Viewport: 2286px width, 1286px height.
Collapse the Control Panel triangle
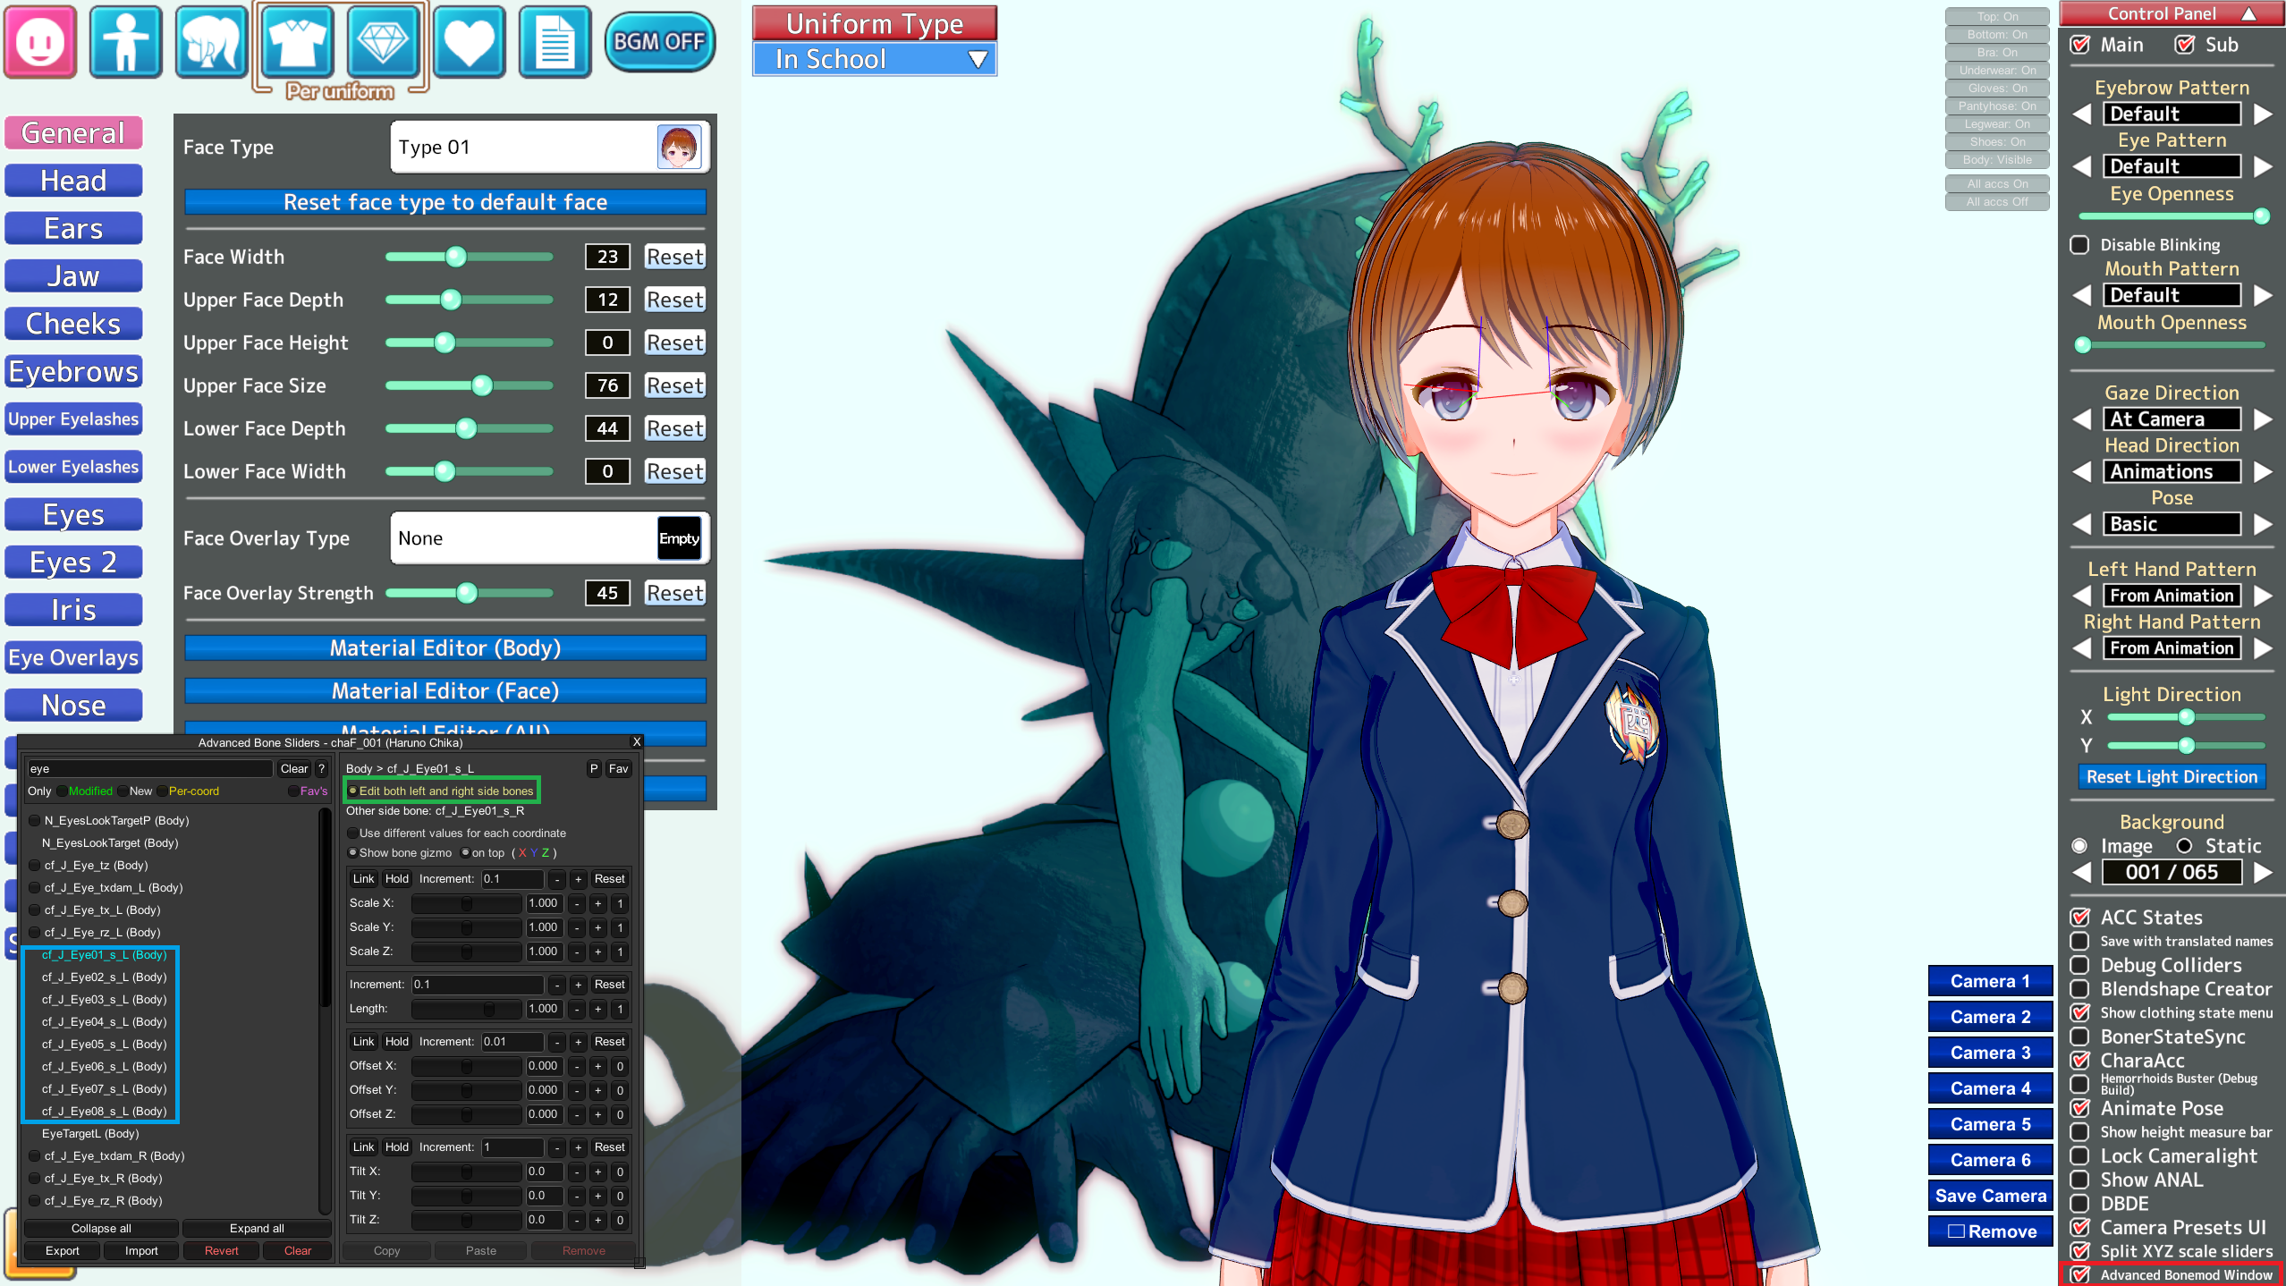point(2248,13)
